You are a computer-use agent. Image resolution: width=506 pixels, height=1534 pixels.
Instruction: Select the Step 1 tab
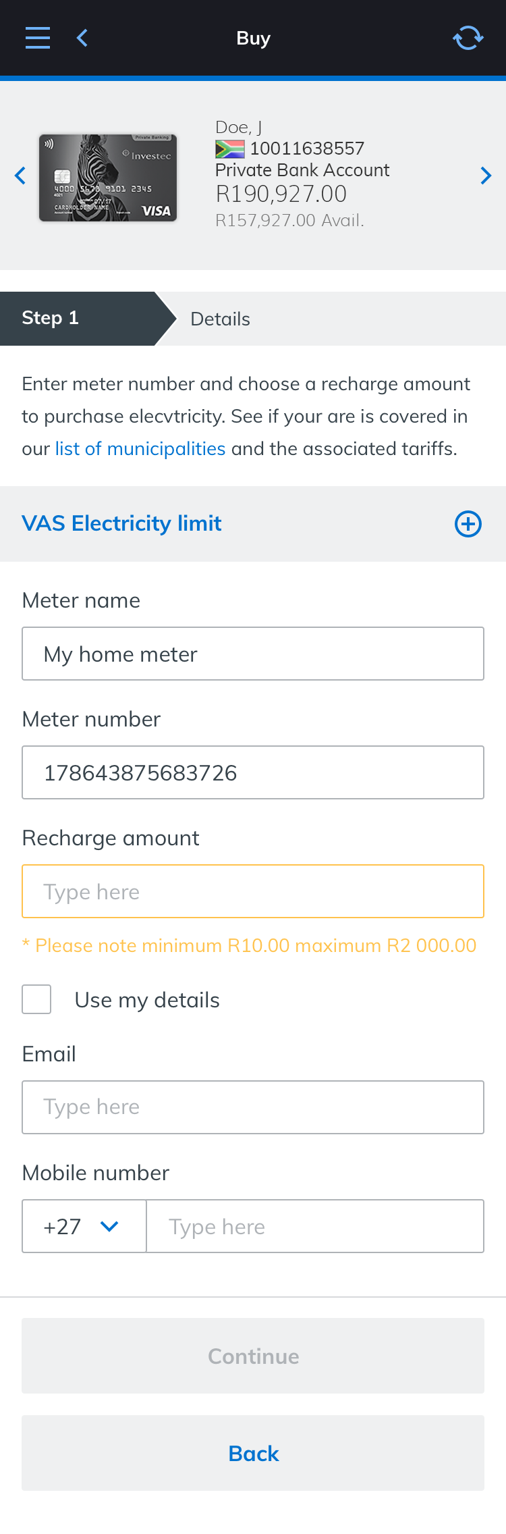[x=78, y=319]
